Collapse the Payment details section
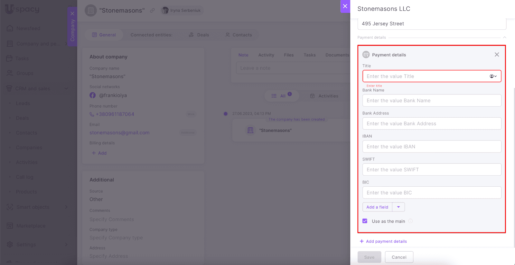 [x=504, y=37]
